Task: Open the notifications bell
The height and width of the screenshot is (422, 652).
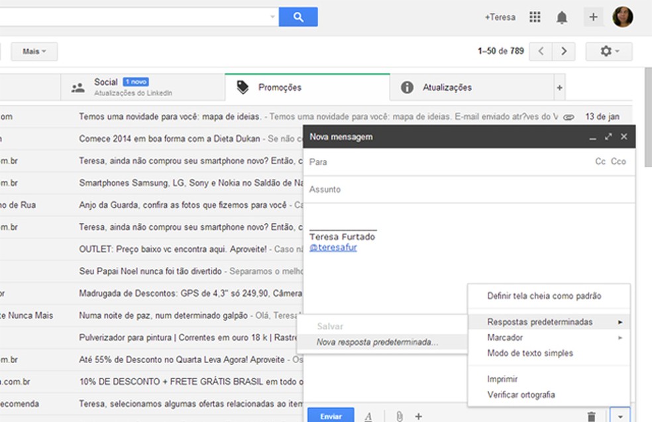Action: click(562, 17)
